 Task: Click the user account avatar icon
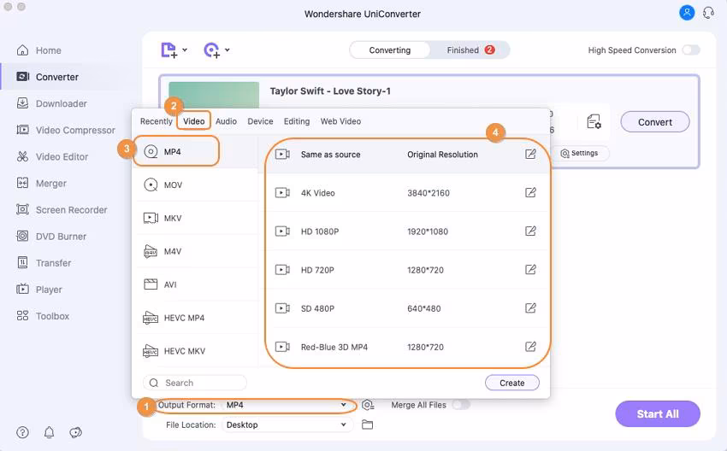687,13
